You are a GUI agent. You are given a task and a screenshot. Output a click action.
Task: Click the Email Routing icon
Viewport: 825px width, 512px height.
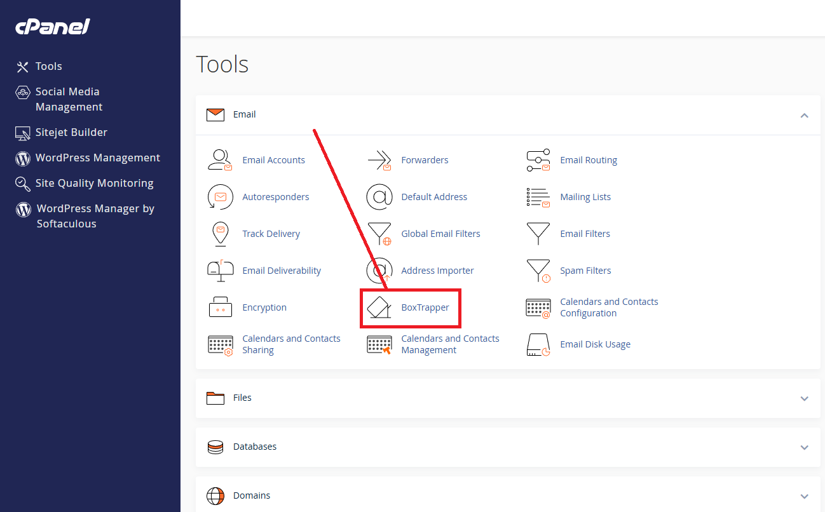(538, 160)
